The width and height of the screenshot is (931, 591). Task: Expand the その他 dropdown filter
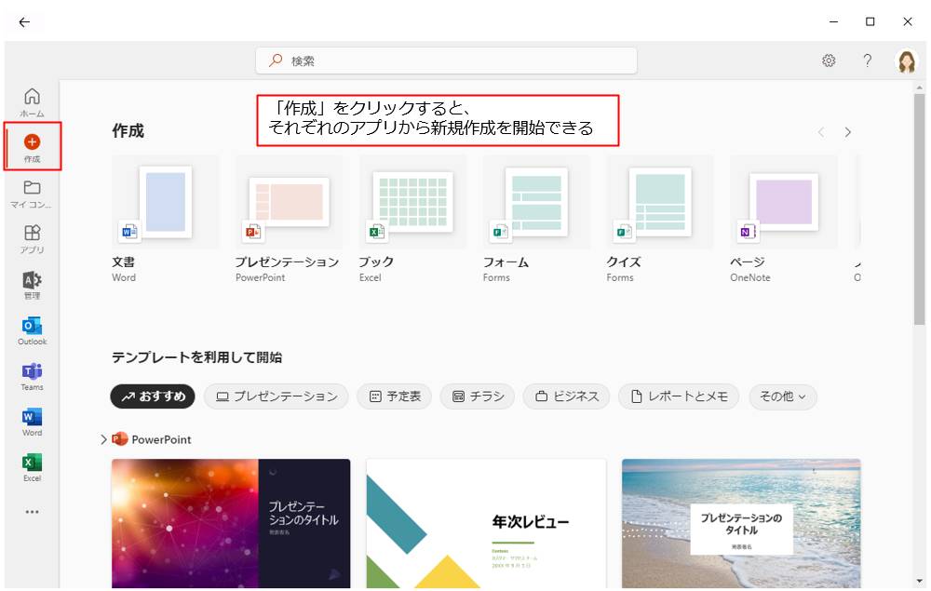click(x=783, y=396)
